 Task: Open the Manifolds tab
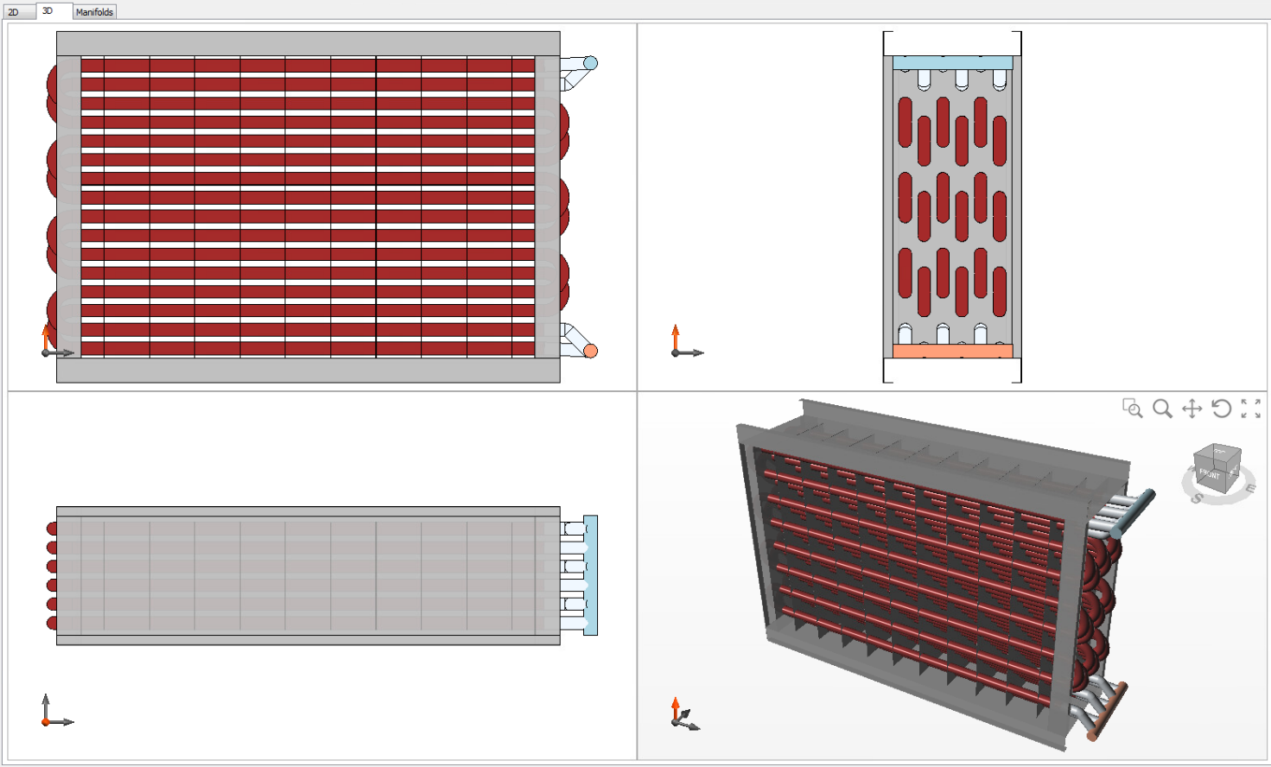[x=94, y=12]
